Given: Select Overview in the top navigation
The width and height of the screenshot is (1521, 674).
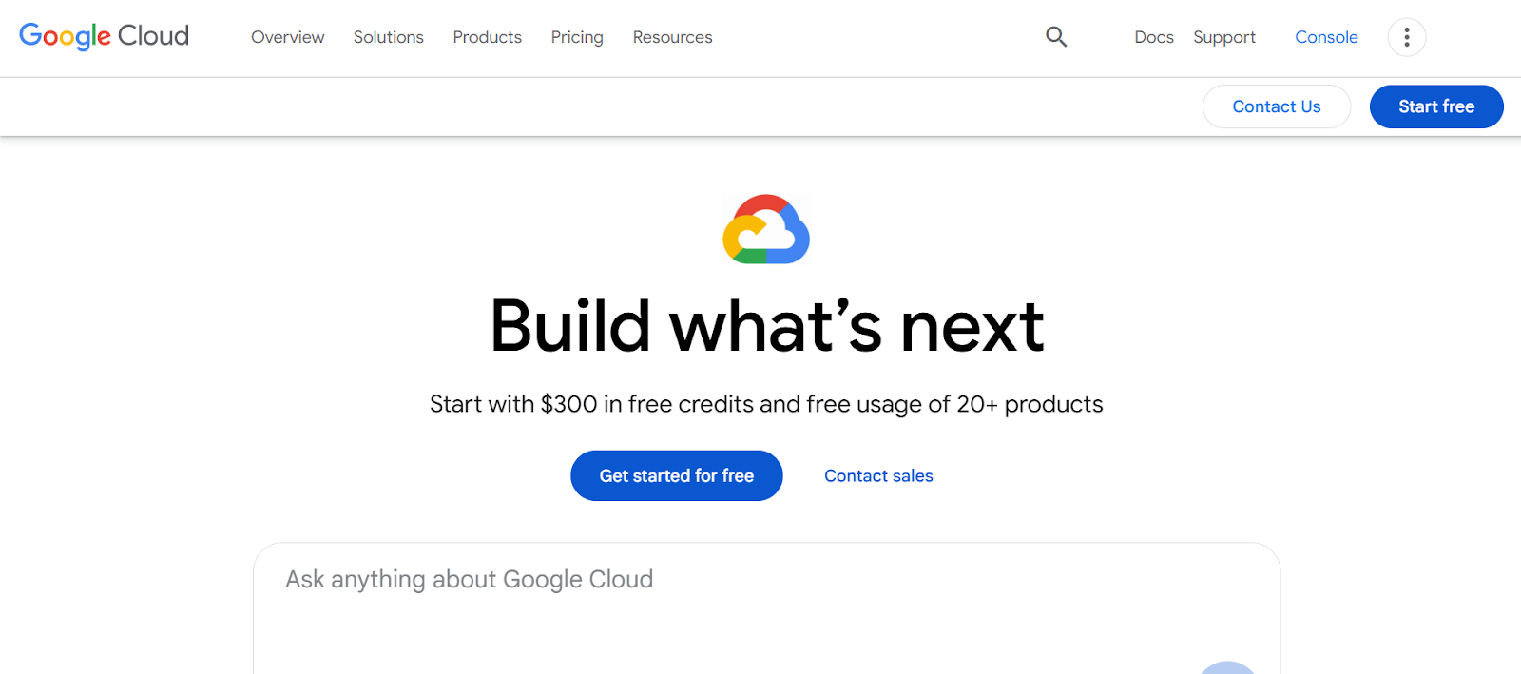Looking at the screenshot, I should [287, 37].
